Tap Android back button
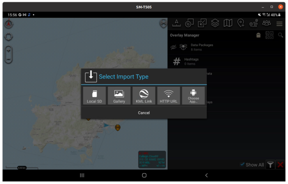 coord(206,175)
